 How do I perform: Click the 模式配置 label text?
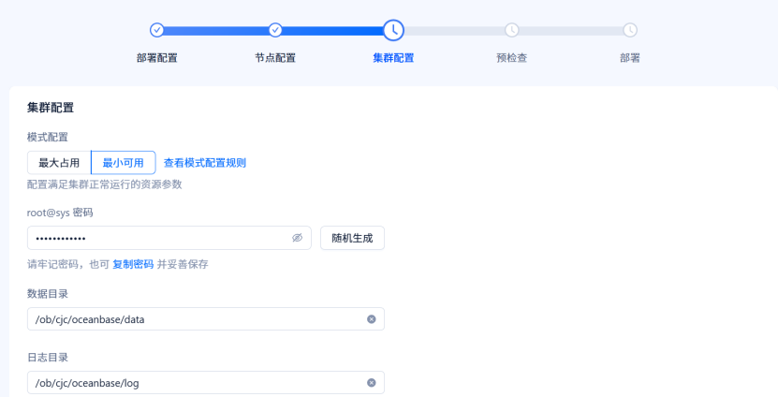tap(48, 137)
